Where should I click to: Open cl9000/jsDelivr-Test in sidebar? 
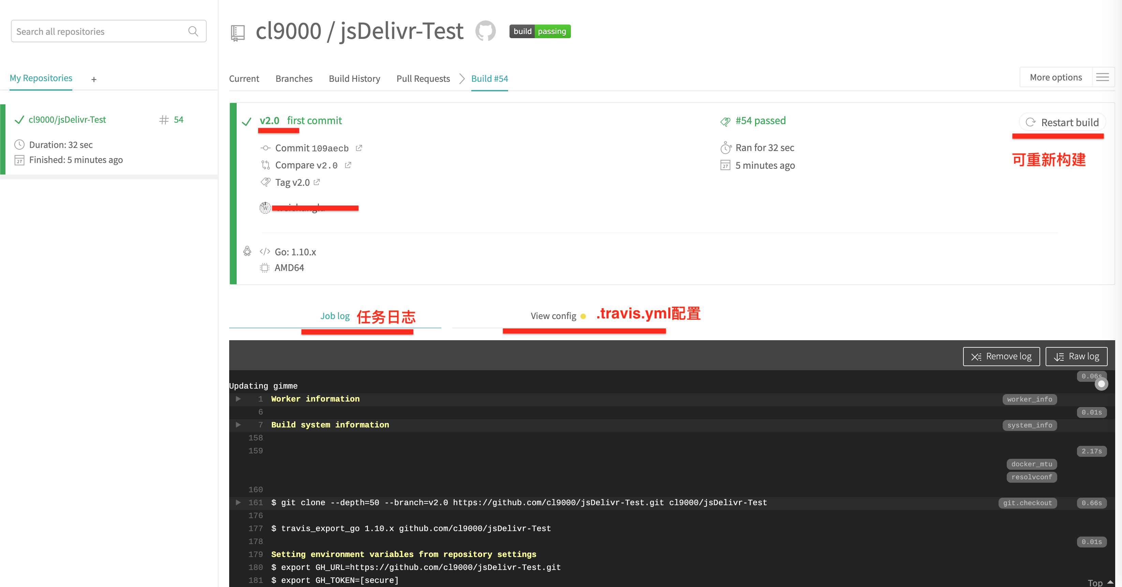(x=67, y=120)
